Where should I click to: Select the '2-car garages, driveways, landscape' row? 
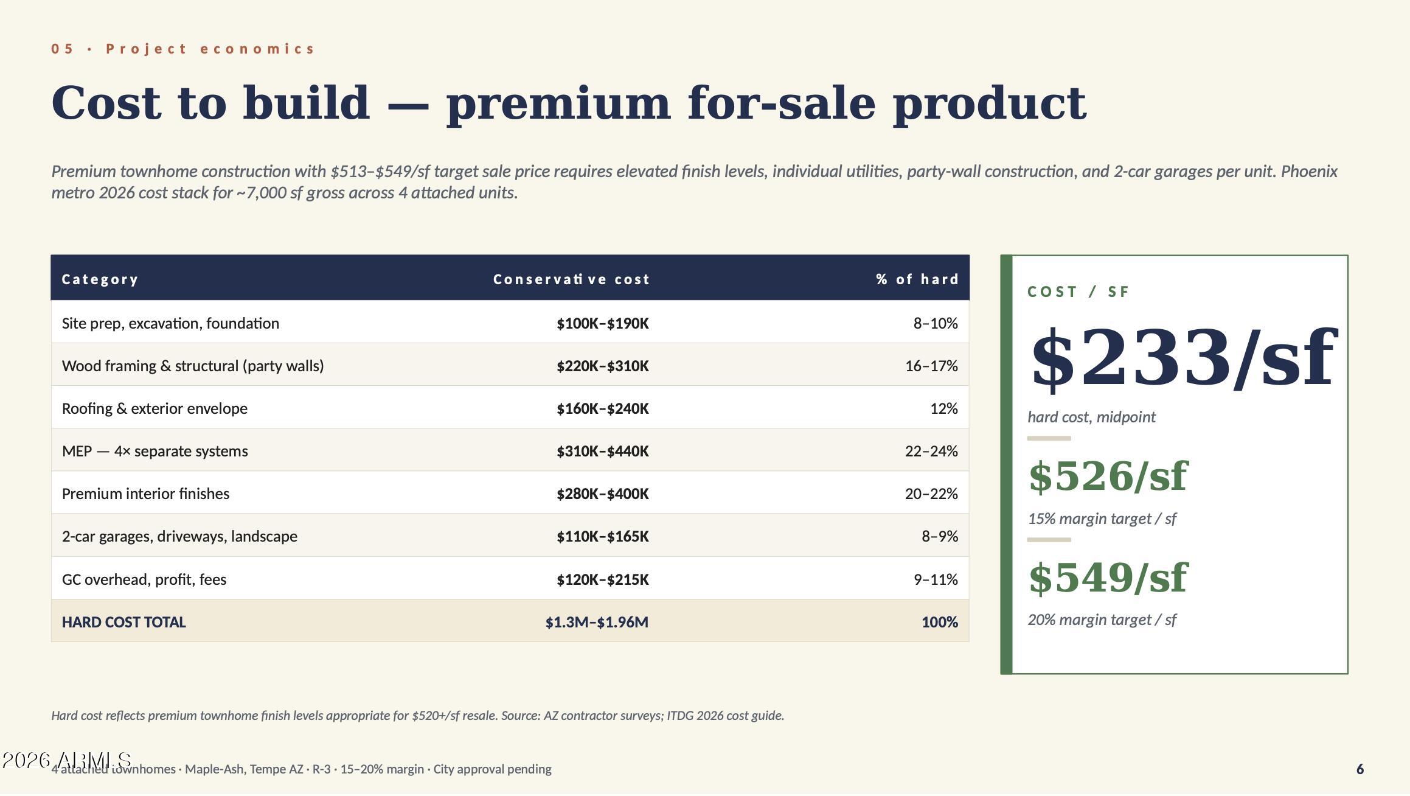pyautogui.click(x=510, y=535)
